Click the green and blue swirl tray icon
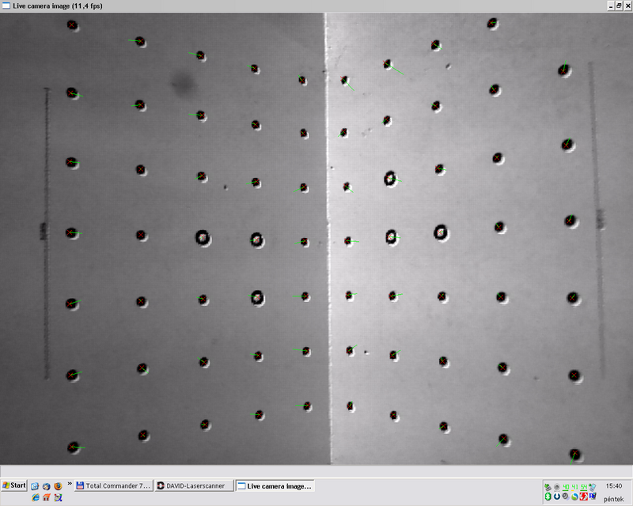The width and height of the screenshot is (633, 506). [574, 497]
